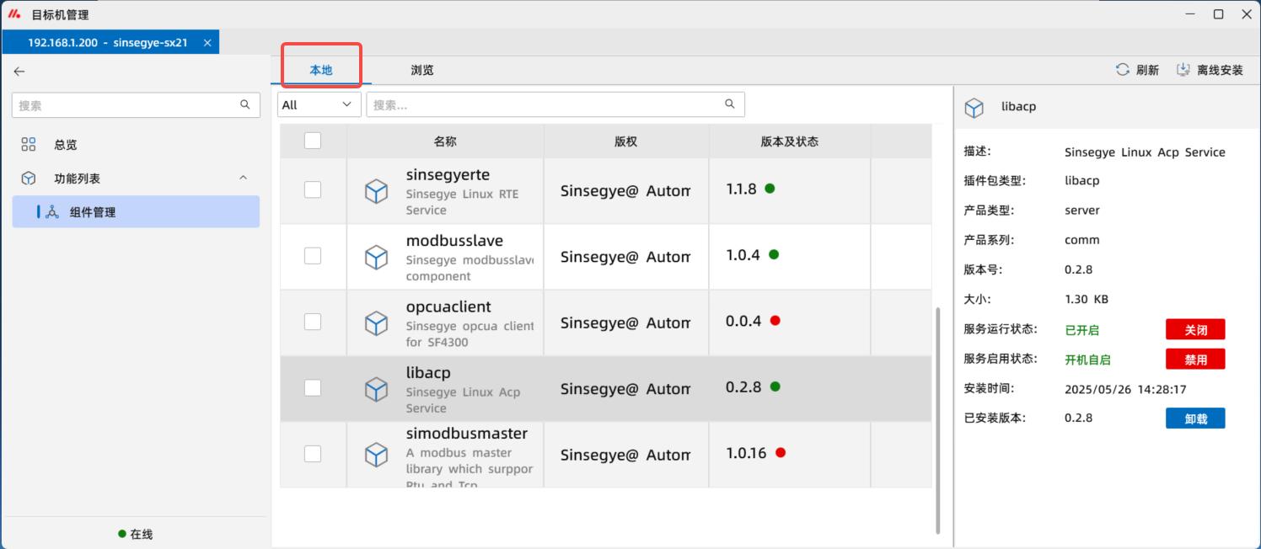Check the modbusslave row checkbox

313,256
